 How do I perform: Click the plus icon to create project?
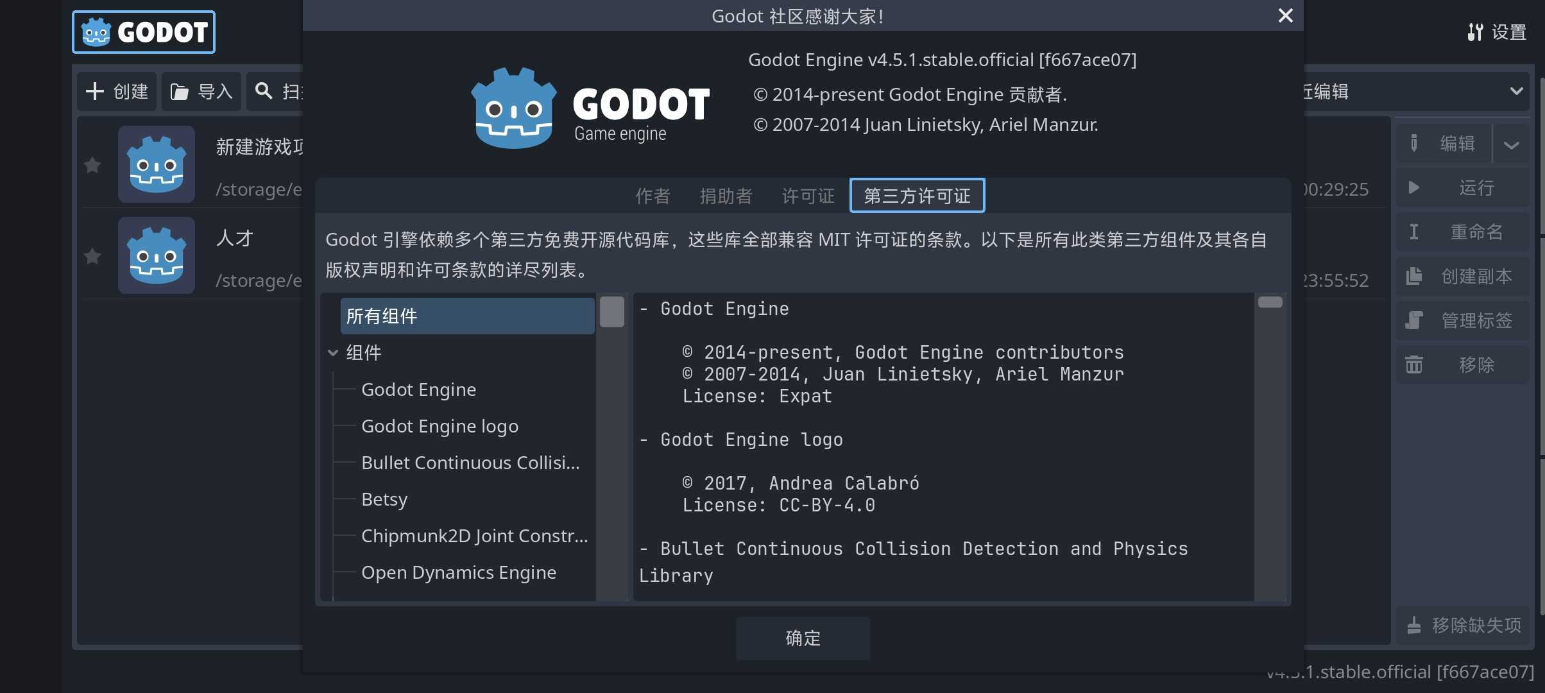tap(95, 91)
